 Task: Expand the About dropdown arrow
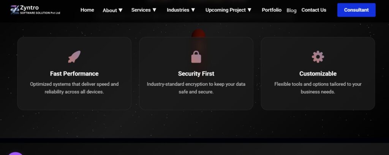120,10
